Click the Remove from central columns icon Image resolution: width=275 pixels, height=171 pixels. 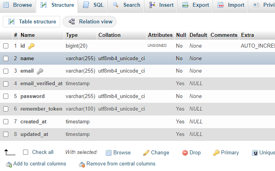(82, 164)
